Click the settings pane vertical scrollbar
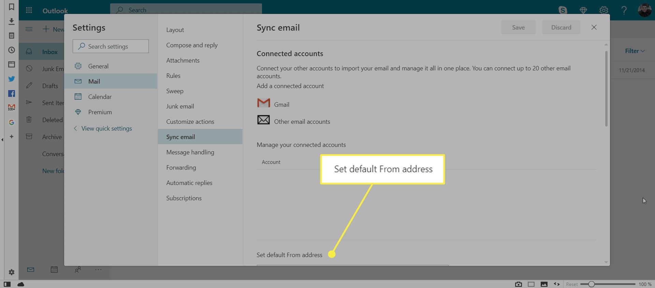Viewport: 655px width, 288px height. 606,88
